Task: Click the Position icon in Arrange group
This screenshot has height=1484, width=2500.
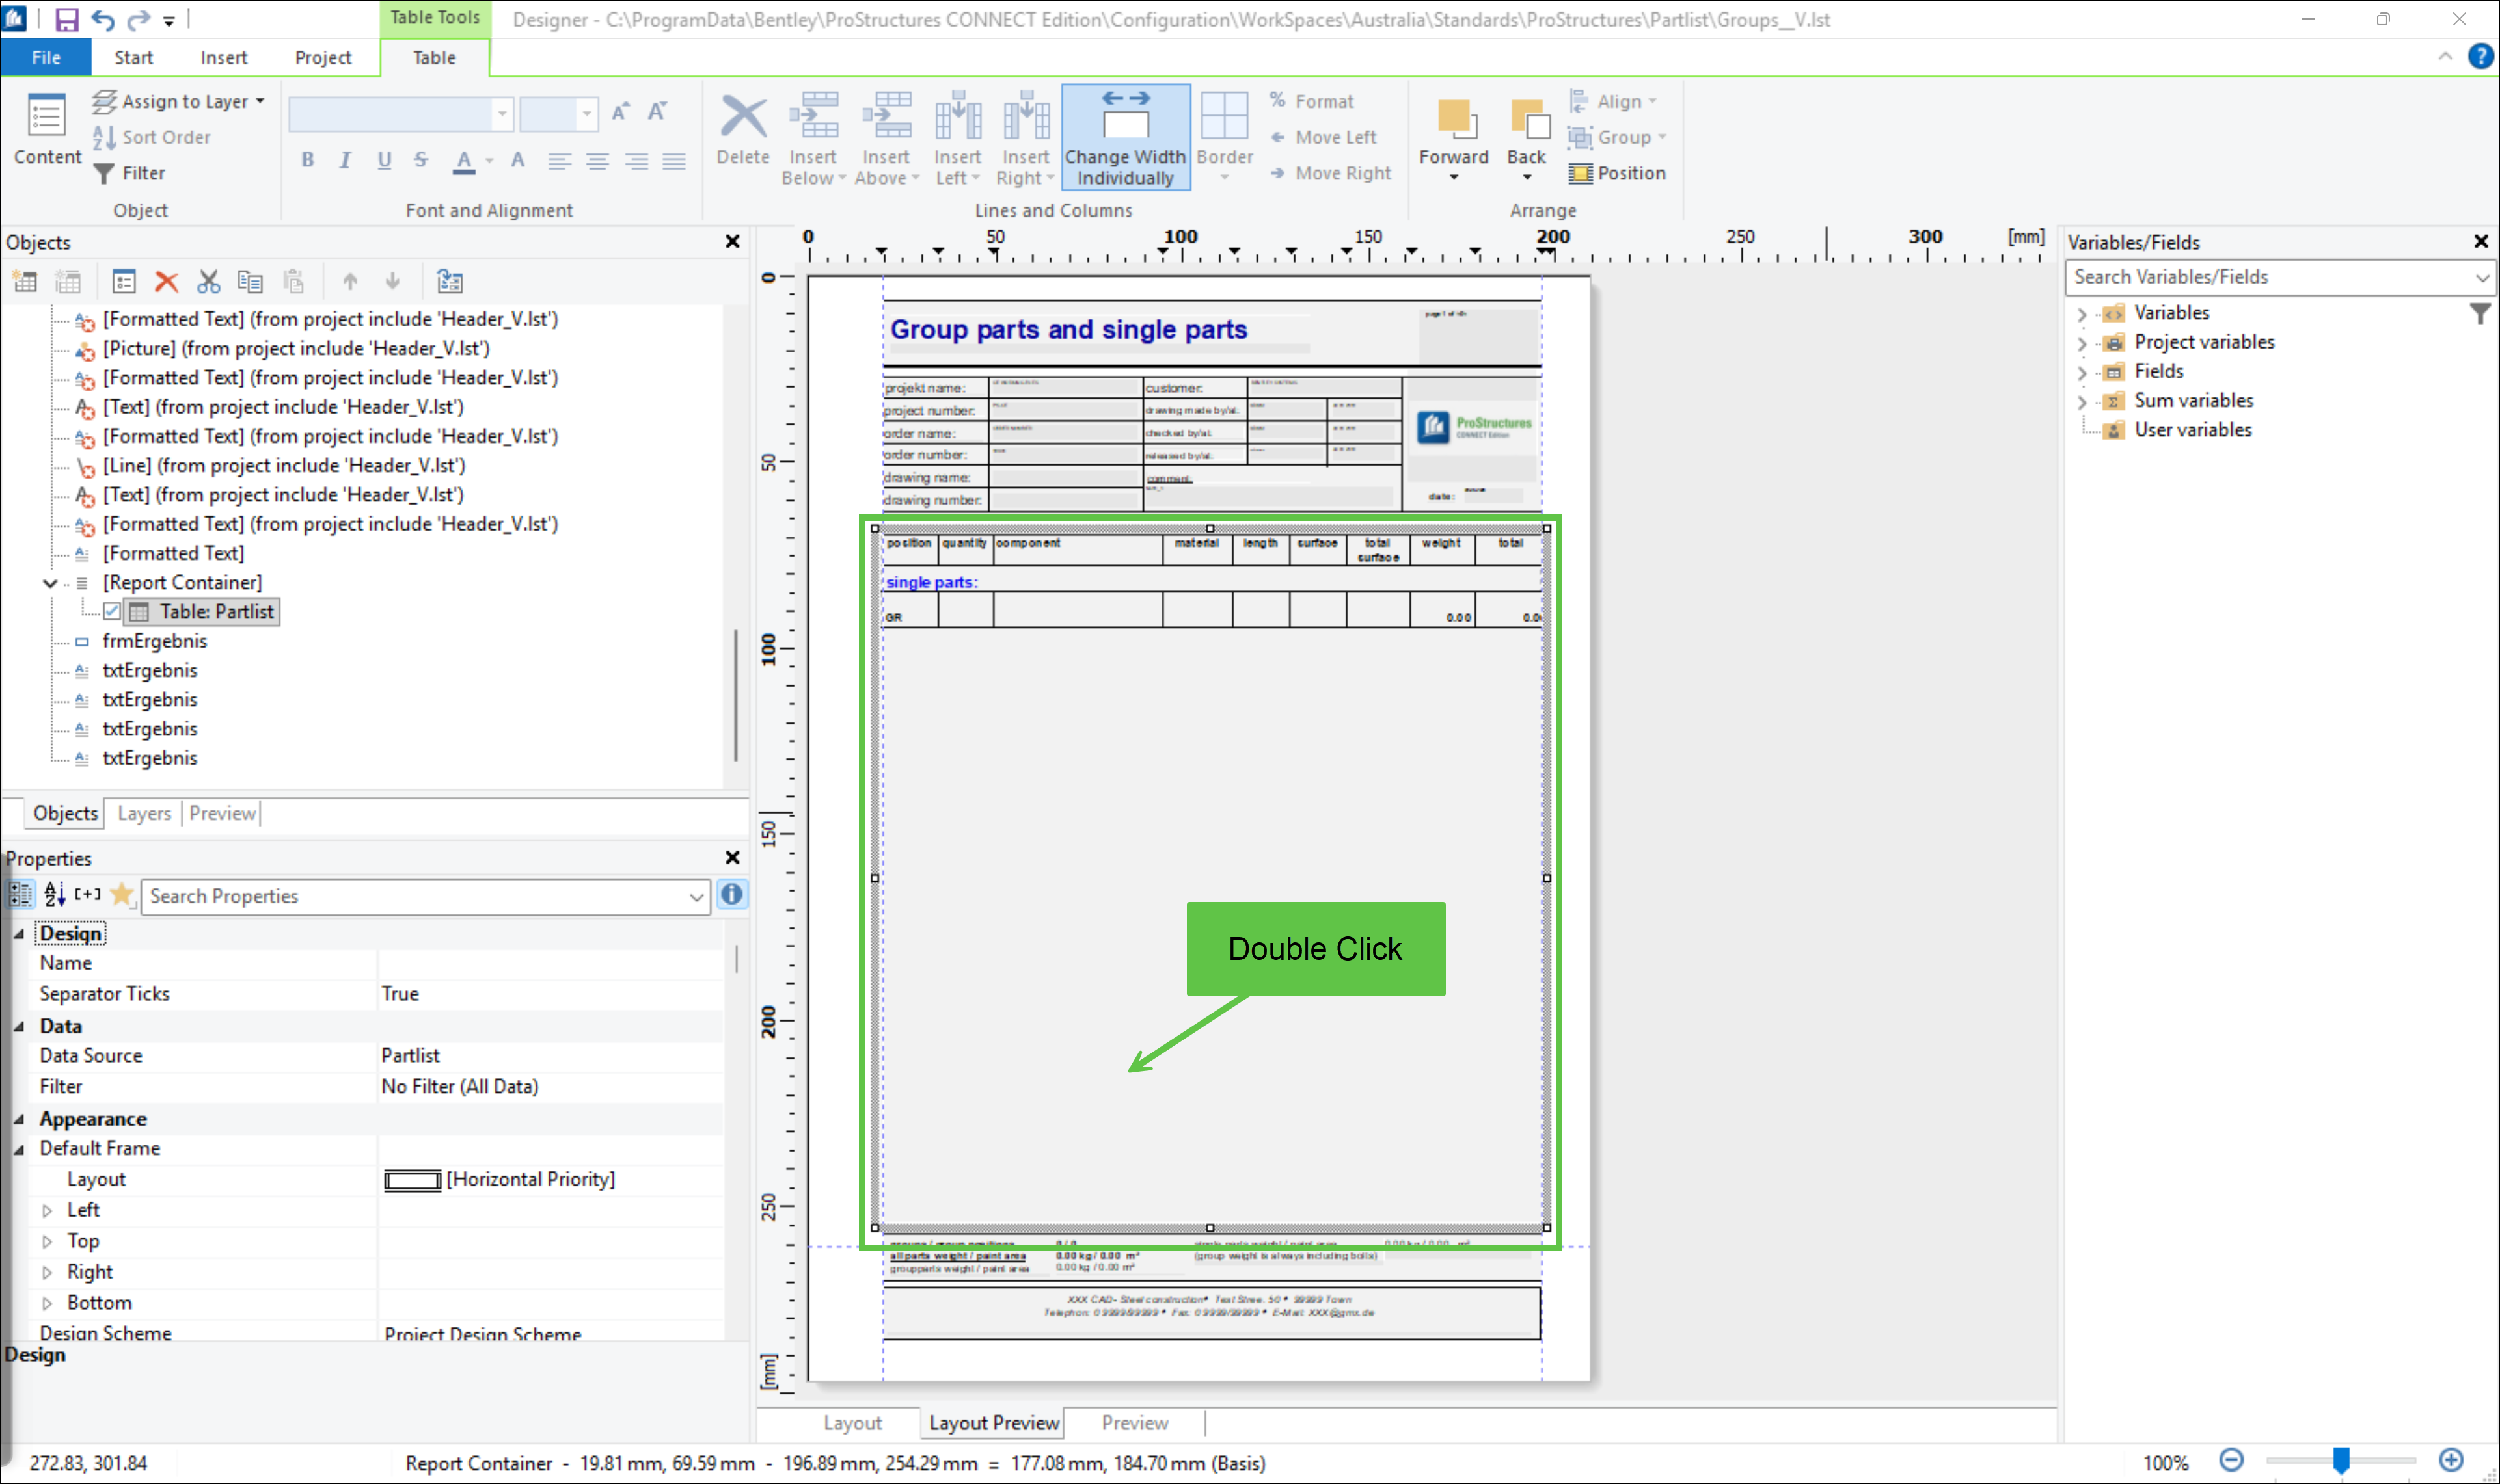Action: pyautogui.click(x=1581, y=174)
